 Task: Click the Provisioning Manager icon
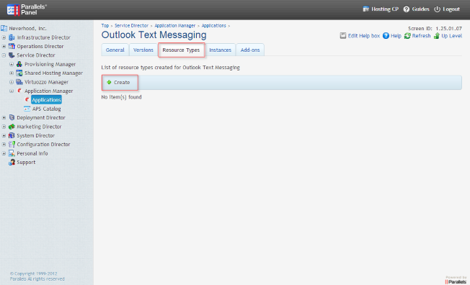pyautogui.click(x=19, y=64)
